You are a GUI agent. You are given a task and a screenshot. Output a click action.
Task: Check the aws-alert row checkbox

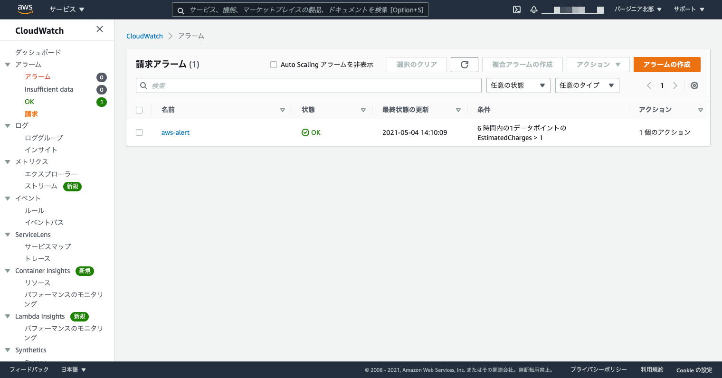(x=139, y=132)
